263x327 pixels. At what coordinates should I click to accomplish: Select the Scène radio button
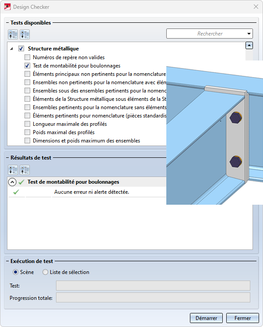(15, 272)
